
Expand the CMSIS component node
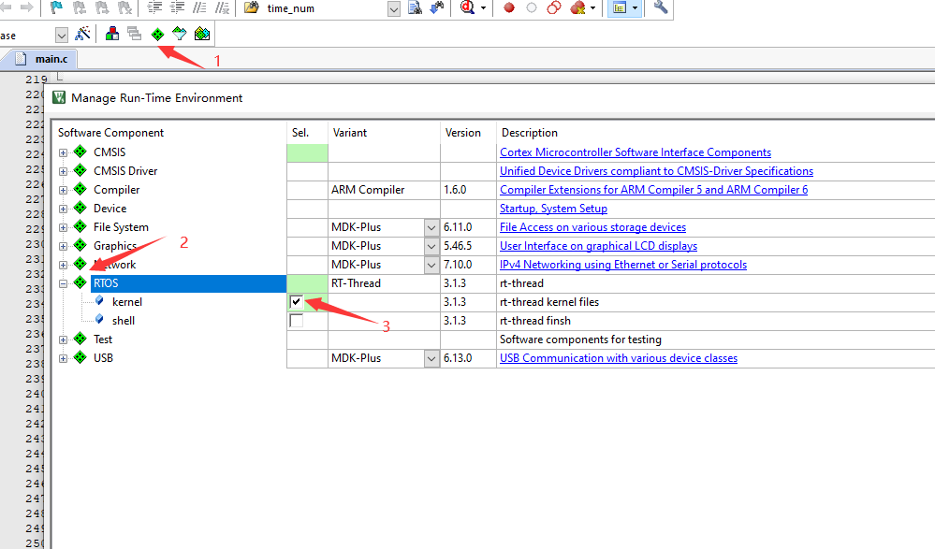click(64, 152)
